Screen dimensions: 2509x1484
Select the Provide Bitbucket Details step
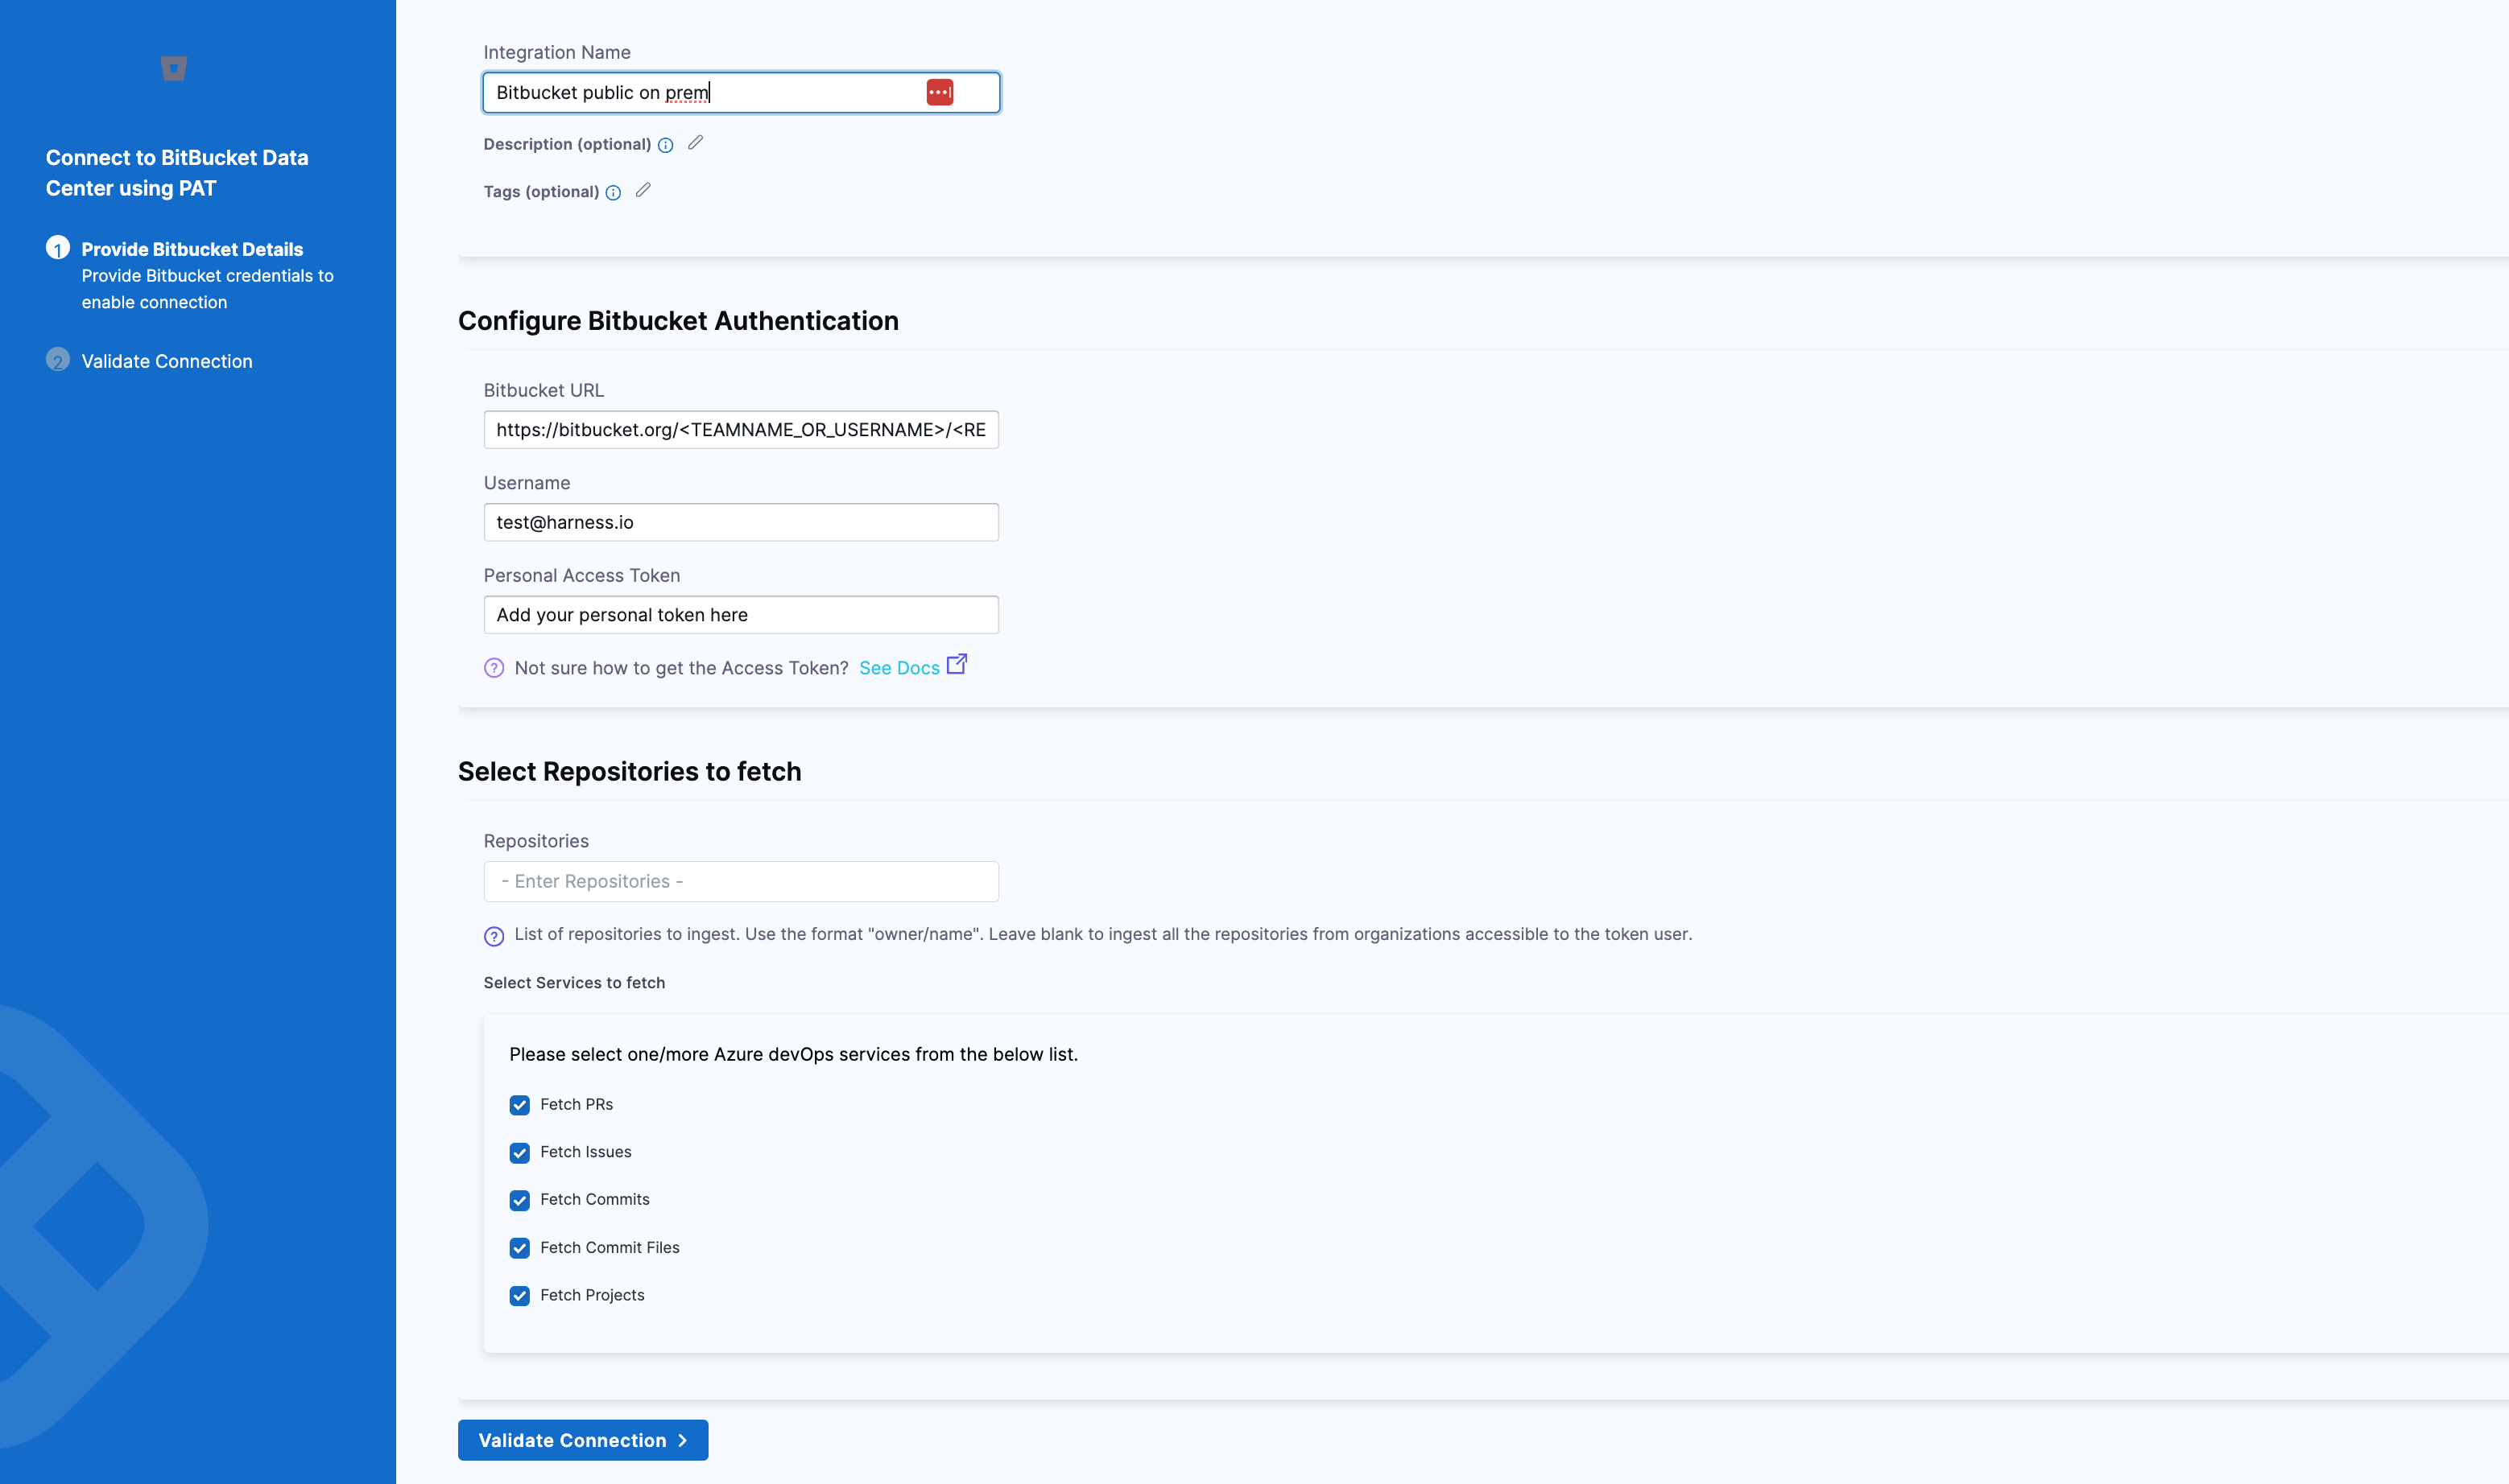191,249
